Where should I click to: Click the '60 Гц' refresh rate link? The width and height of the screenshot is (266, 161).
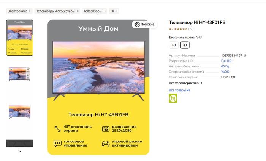click(225, 66)
